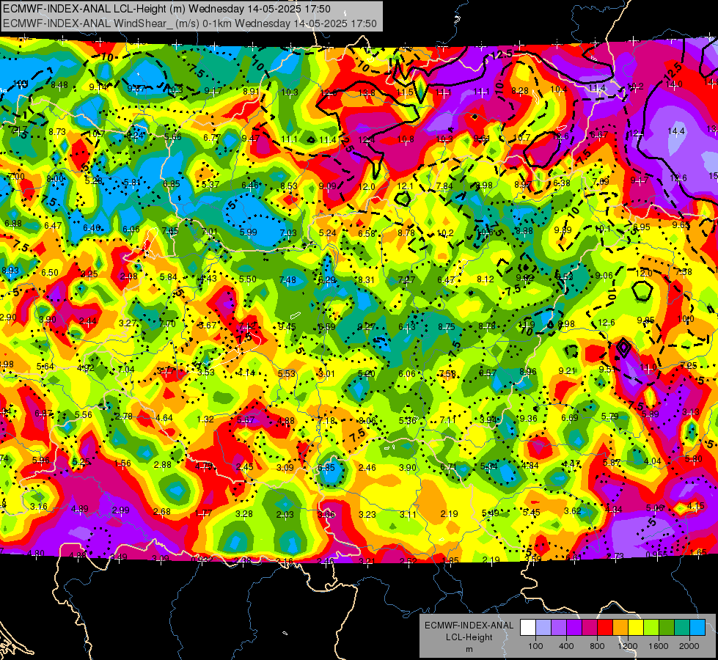The width and height of the screenshot is (718, 660).
Task: Click the LCL-Height title line at top
Action: 166,9
